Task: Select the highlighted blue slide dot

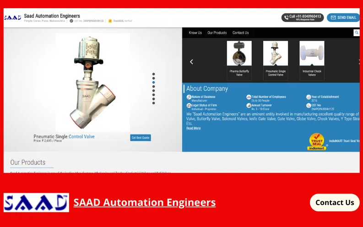Action: pos(153,82)
